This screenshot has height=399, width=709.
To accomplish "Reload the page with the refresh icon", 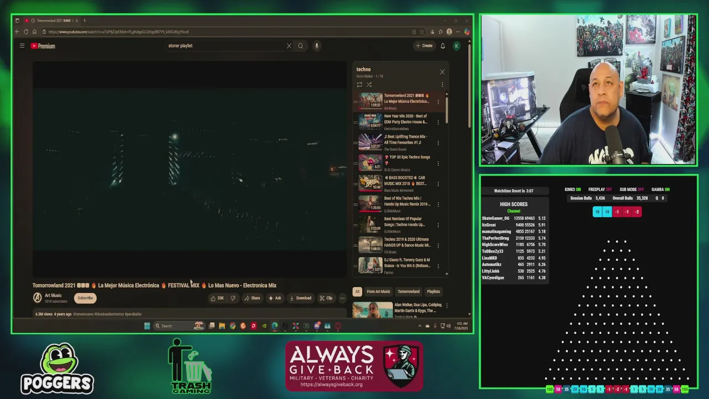I will [25, 32].
